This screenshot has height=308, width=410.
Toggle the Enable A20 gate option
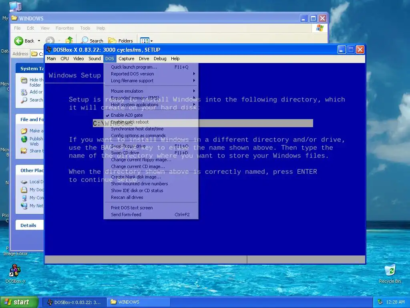(151, 115)
